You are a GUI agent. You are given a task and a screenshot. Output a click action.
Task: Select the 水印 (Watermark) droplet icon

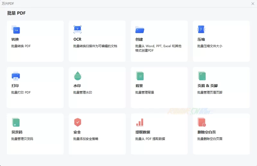point(77,76)
